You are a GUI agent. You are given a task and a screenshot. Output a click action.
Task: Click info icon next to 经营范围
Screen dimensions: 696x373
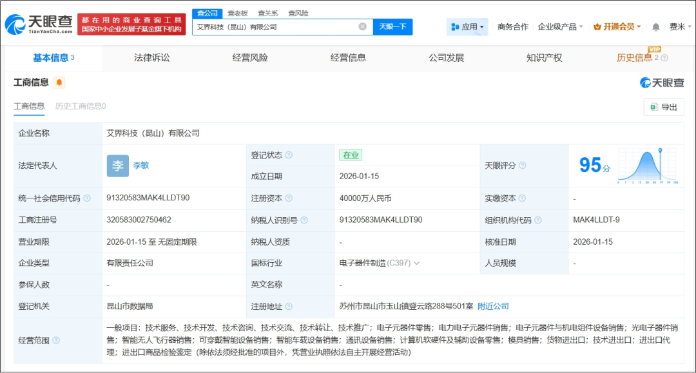point(56,340)
